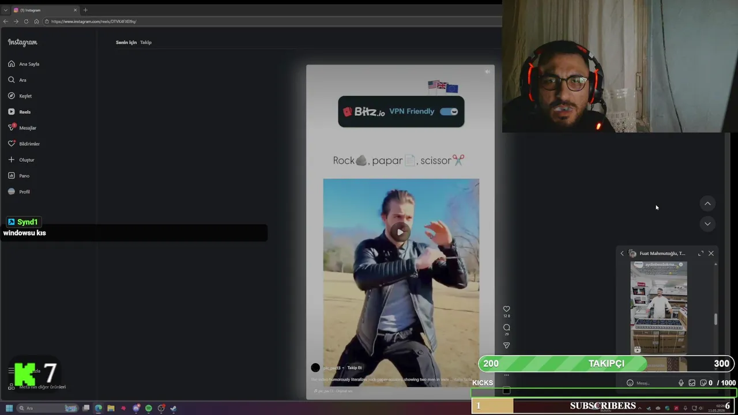This screenshot has width=738, height=415.
Task: Click the chat popup scrollbar
Action: click(716, 319)
